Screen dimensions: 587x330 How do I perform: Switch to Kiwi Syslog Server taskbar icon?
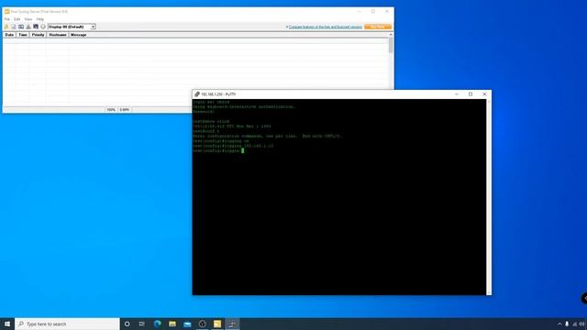point(217,324)
